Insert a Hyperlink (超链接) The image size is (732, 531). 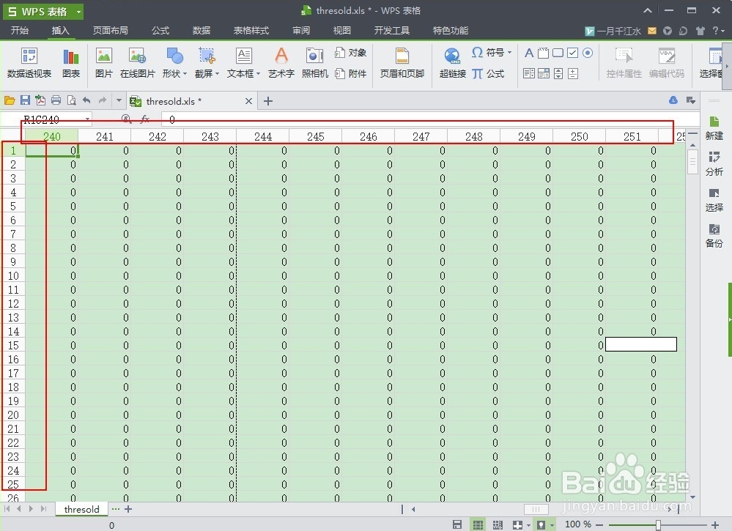coord(452,62)
